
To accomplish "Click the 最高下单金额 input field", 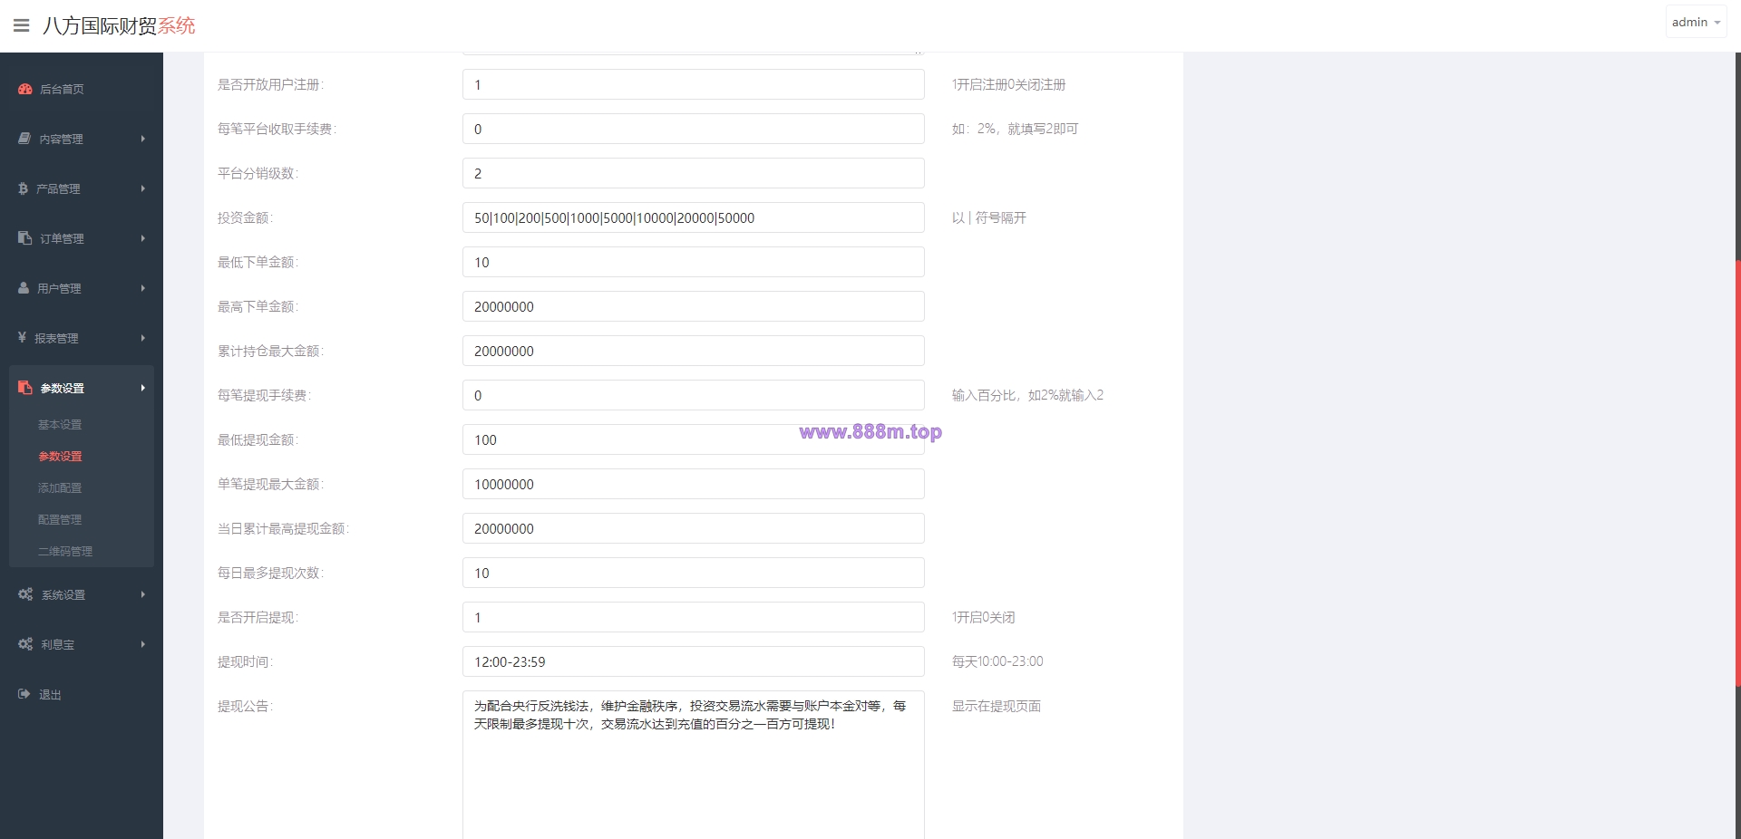I will tap(694, 306).
